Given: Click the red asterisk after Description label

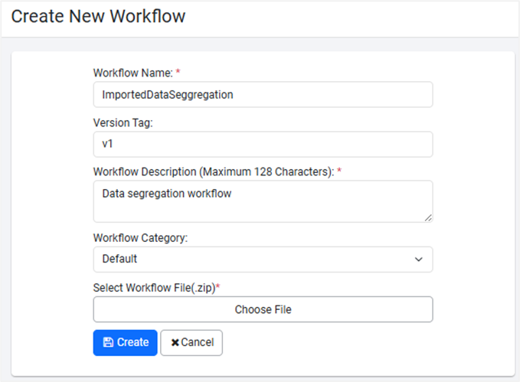Looking at the screenshot, I should coord(339,171).
